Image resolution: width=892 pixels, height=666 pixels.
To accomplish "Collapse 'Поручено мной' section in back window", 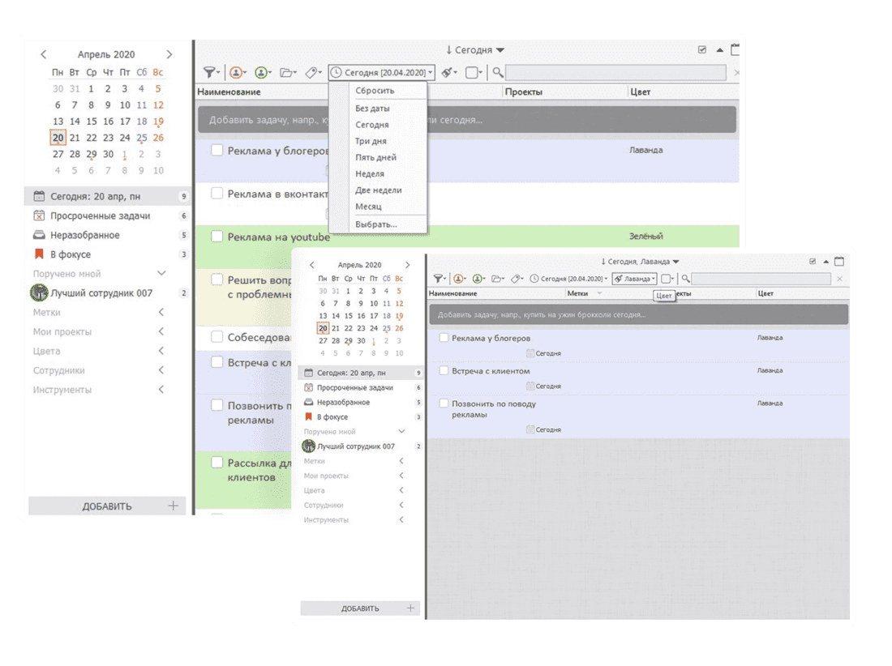I will click(x=161, y=273).
